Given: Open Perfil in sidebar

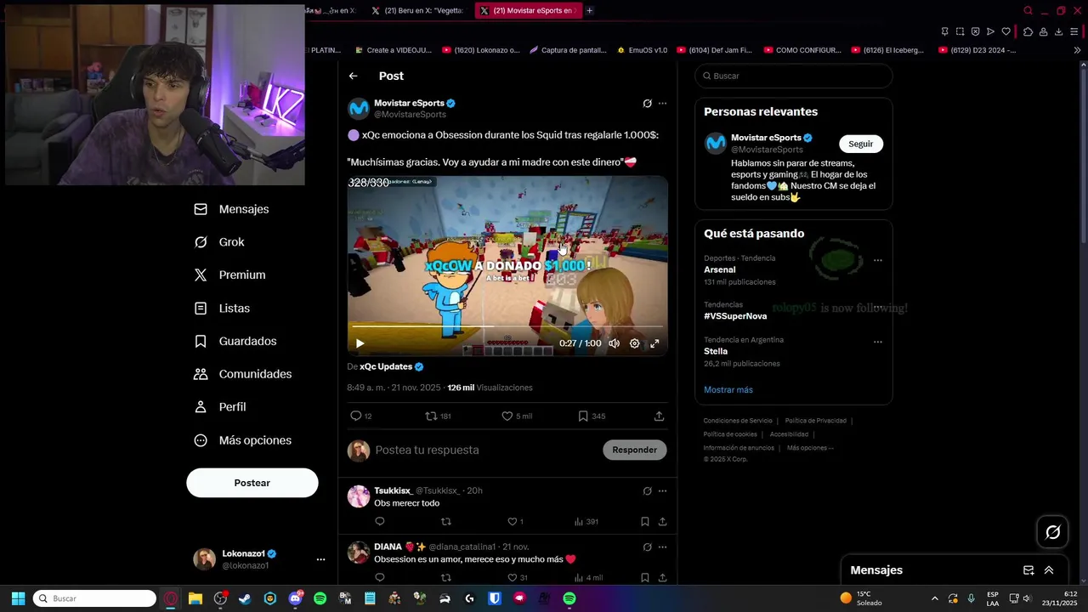Looking at the screenshot, I should (219, 407).
